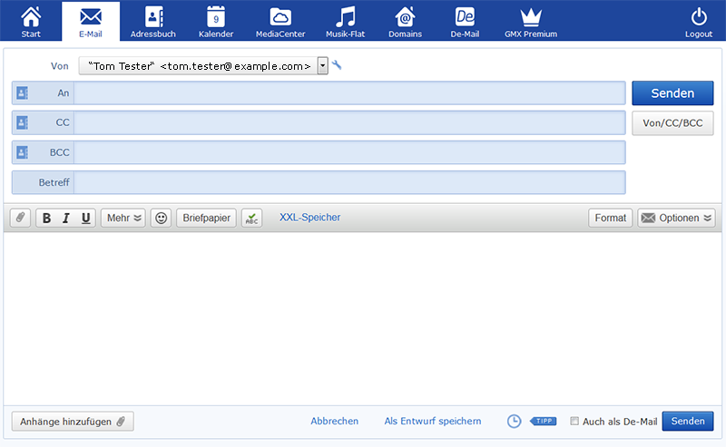Image resolution: width=726 pixels, height=447 pixels.
Task: Click the Abbrechen link
Action: [x=334, y=421]
